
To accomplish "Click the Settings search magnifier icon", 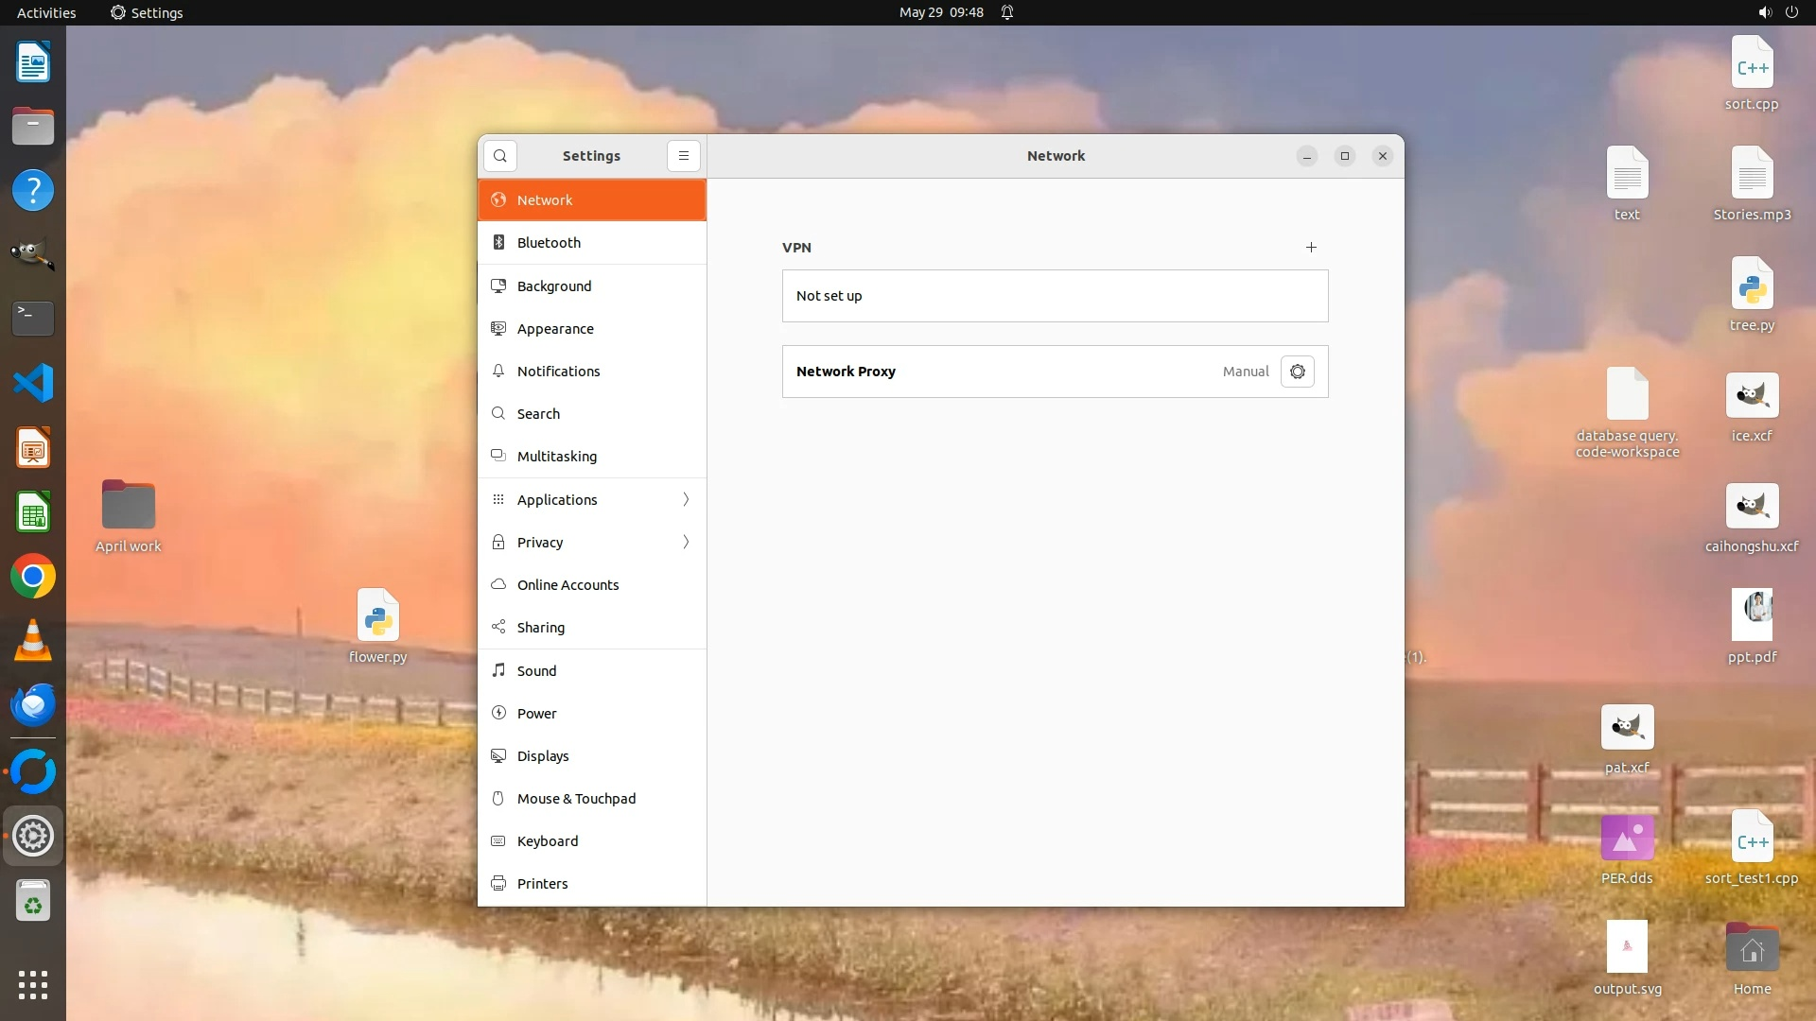I will (500, 156).
